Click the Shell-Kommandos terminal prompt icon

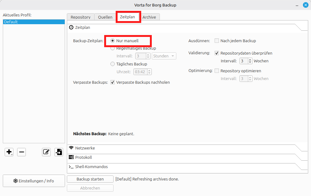pos(71,167)
